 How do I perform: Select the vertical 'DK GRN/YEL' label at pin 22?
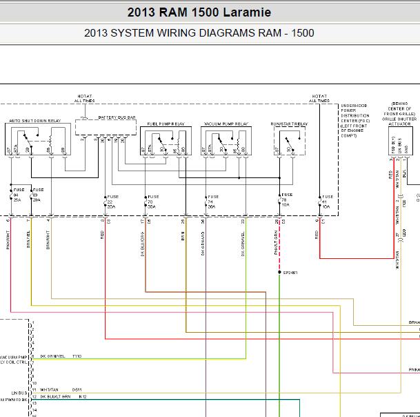(x=243, y=244)
